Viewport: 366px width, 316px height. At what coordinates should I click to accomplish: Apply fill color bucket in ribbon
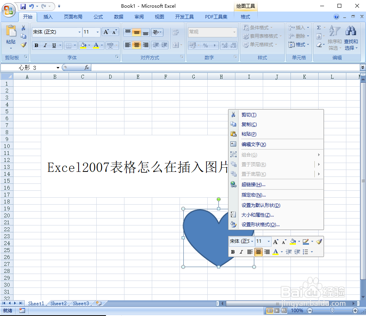pyautogui.click(x=83, y=45)
